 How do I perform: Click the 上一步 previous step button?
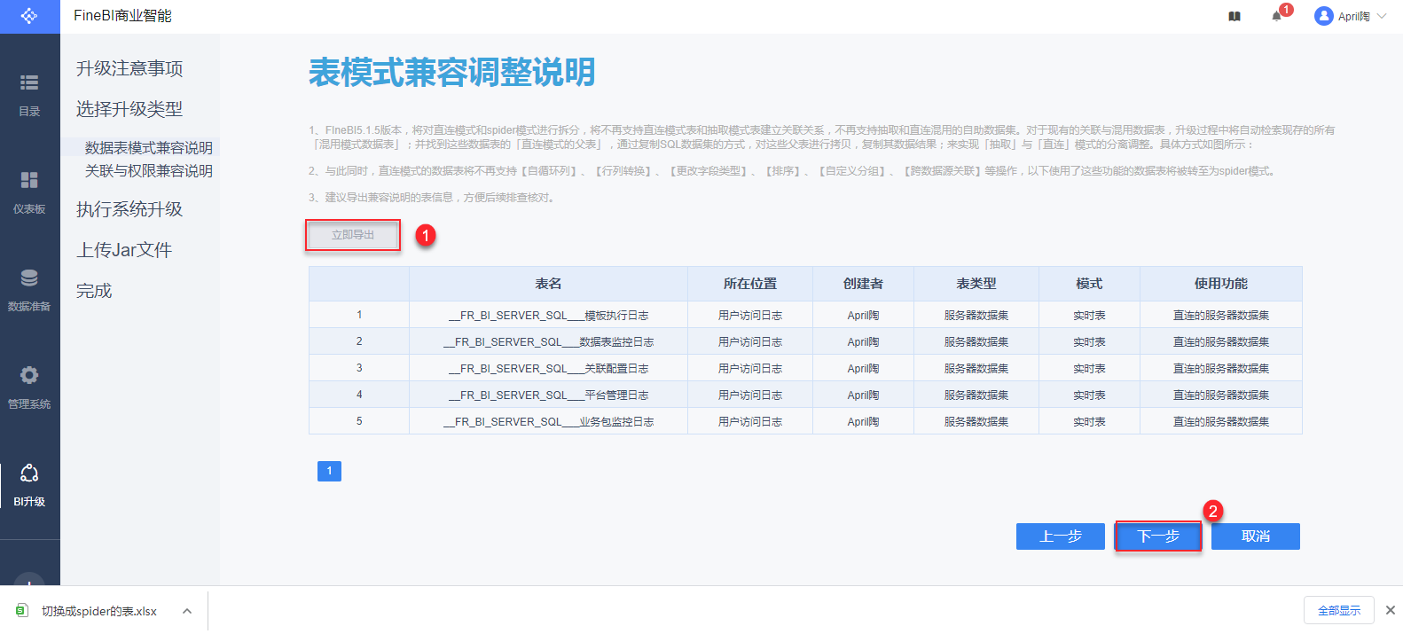click(x=1061, y=536)
